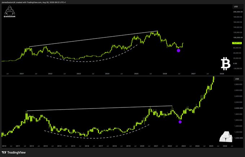Click the 2019 label on silver time axis

point(128,146)
